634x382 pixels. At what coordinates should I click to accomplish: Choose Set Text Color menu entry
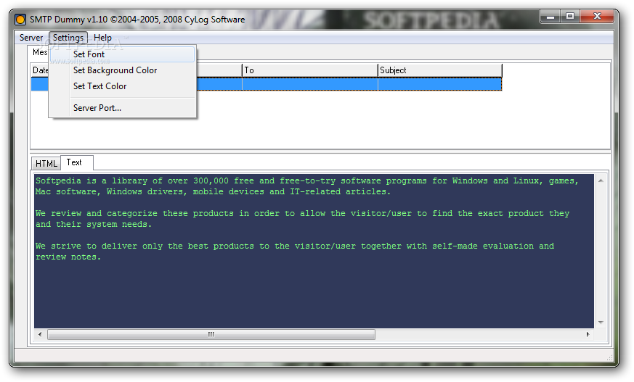pos(122,86)
